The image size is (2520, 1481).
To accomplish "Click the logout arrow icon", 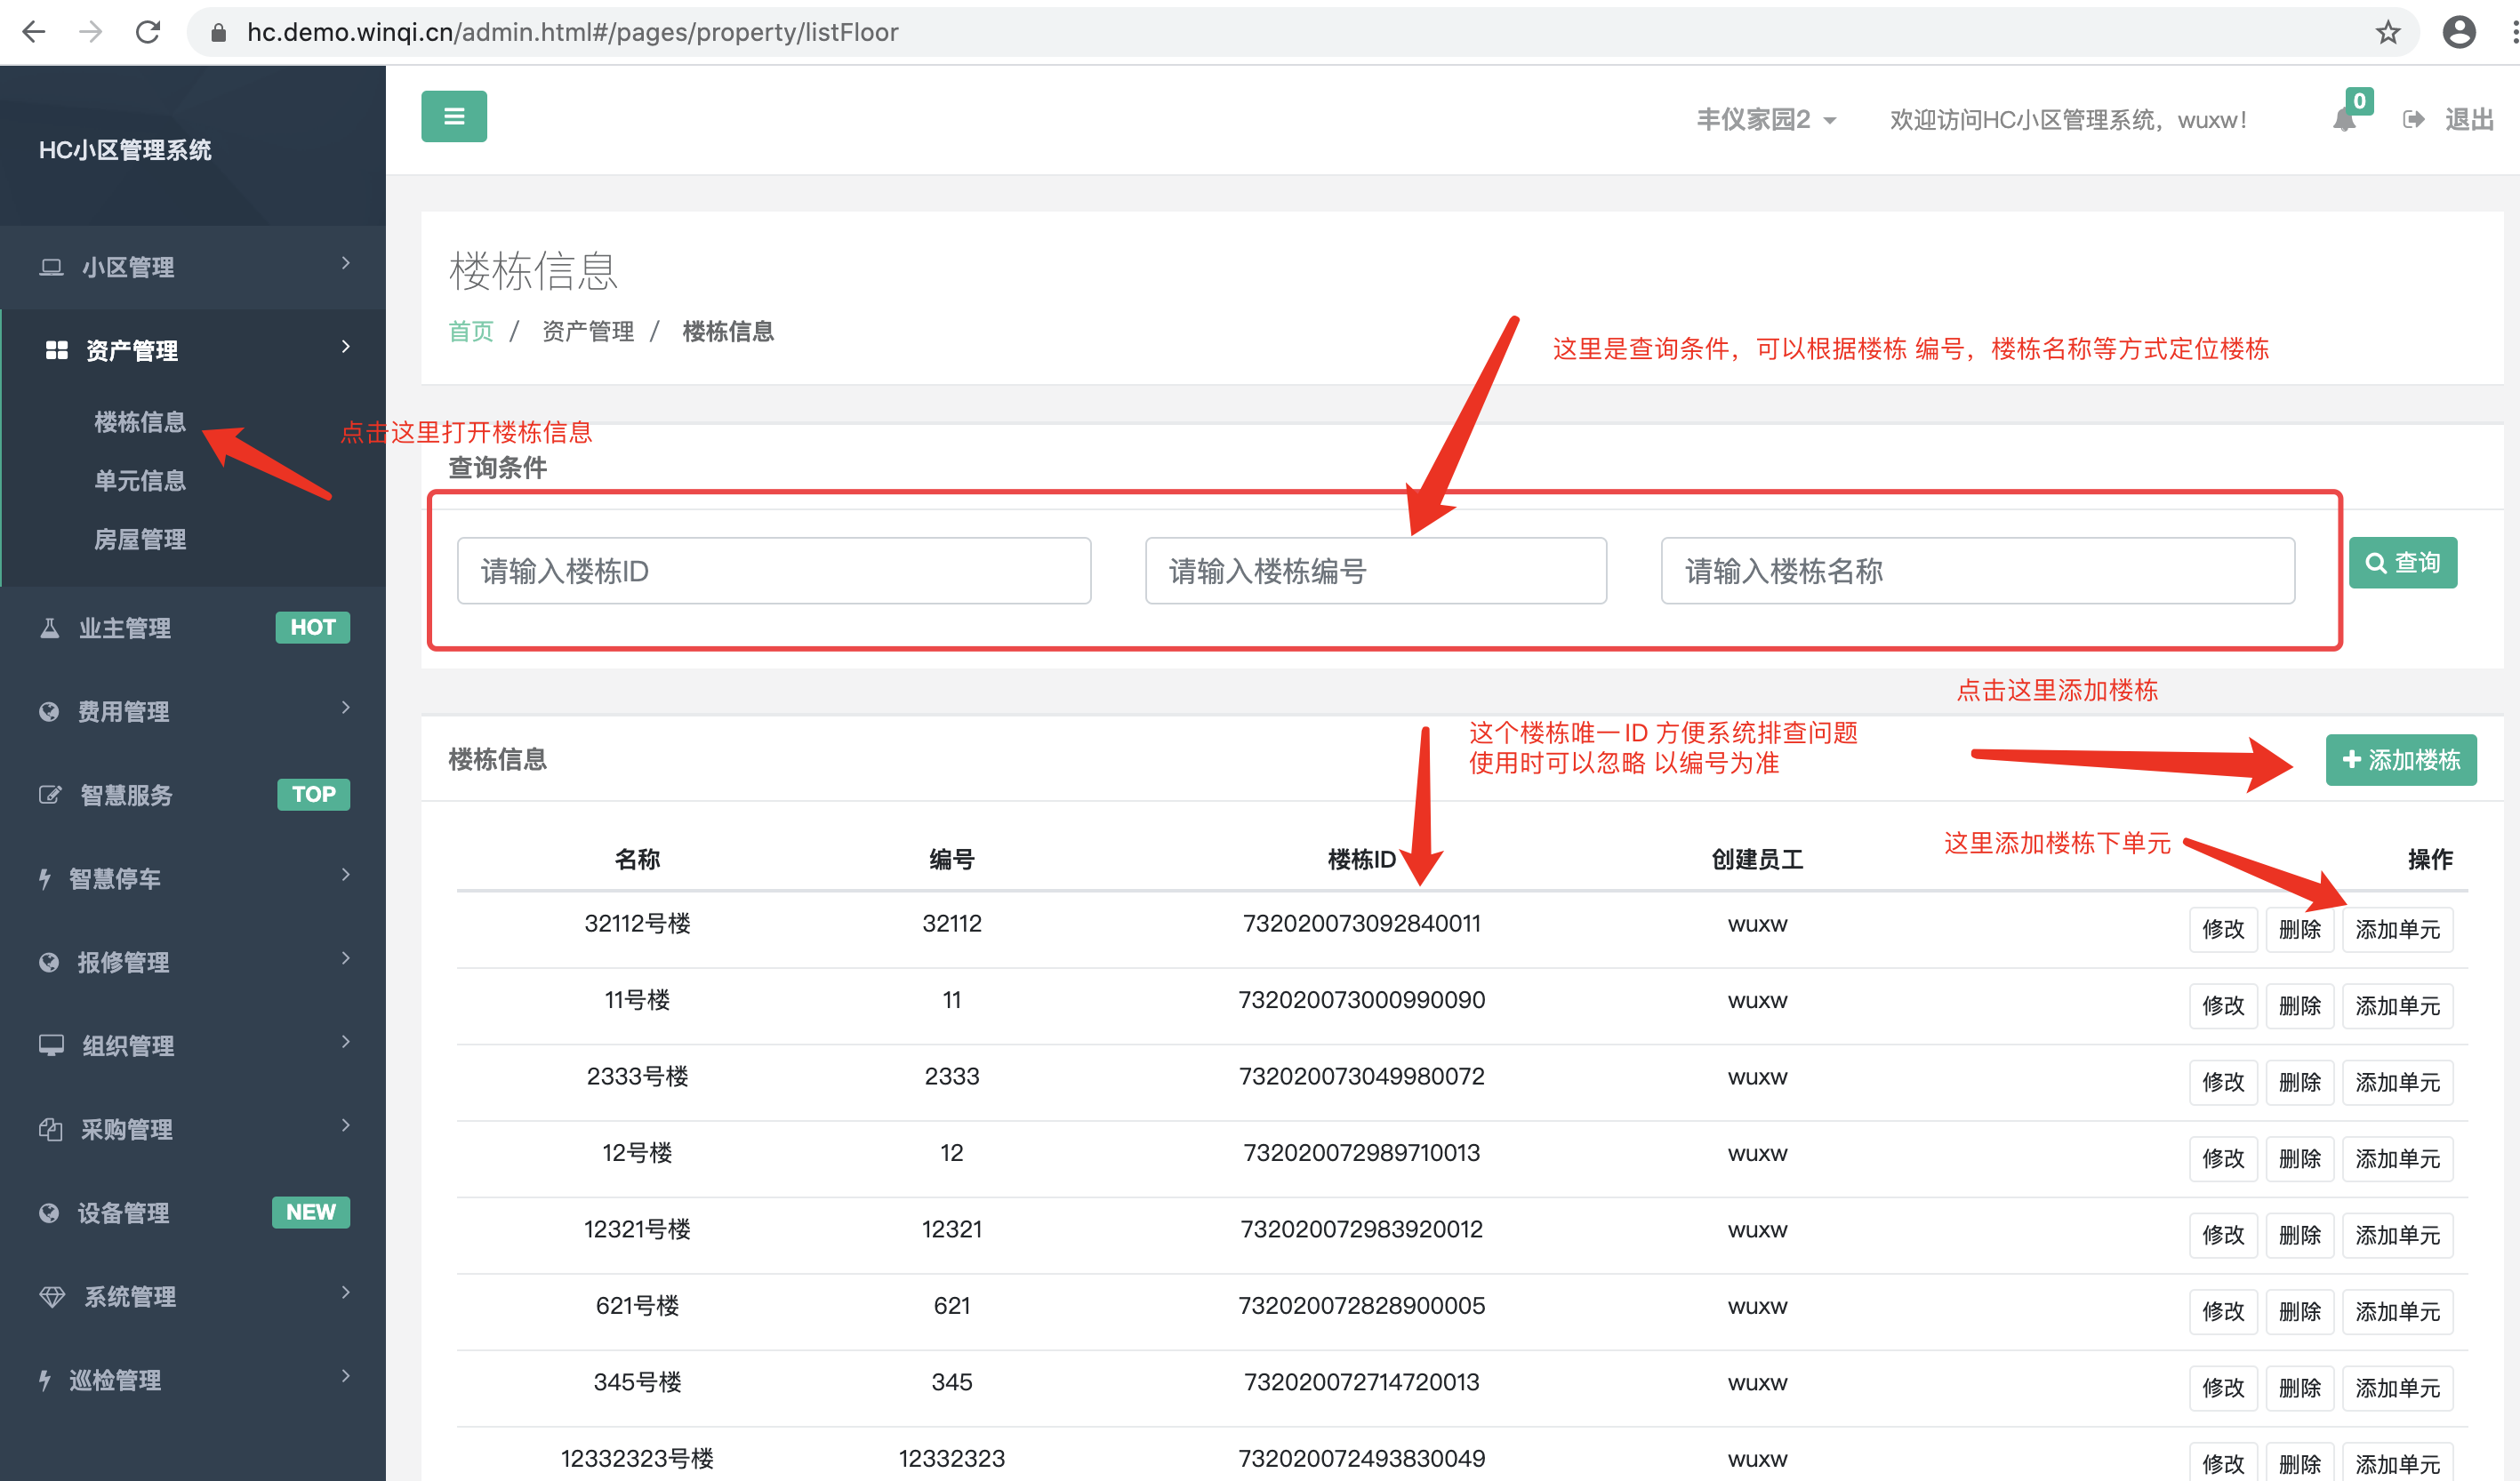I will point(2412,120).
